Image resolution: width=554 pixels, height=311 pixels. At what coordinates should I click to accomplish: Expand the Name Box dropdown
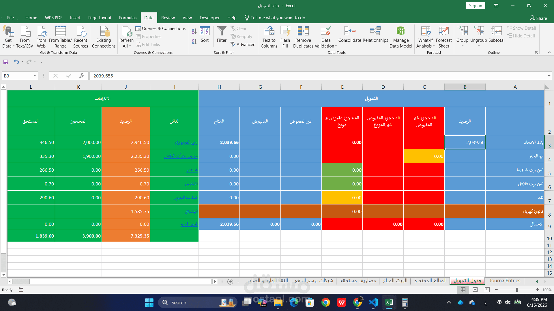35,76
